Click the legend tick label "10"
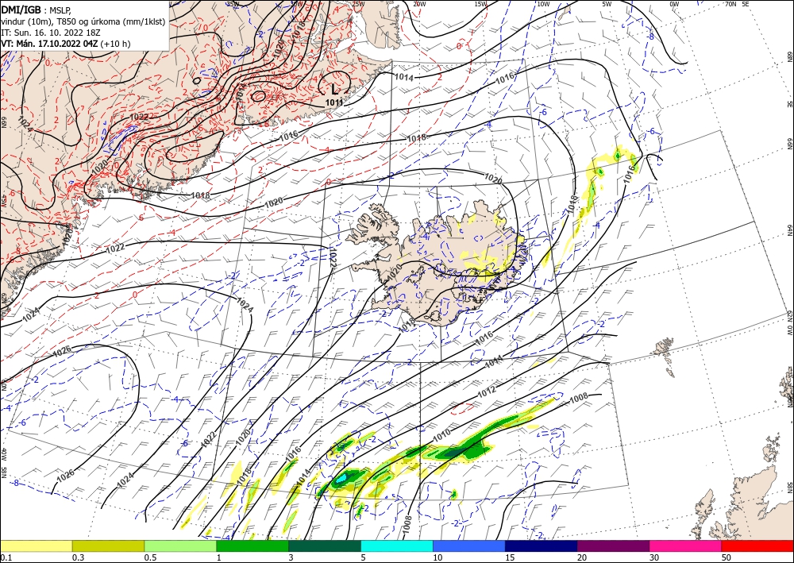Image resolution: width=794 pixels, height=563 pixels. 437,557
